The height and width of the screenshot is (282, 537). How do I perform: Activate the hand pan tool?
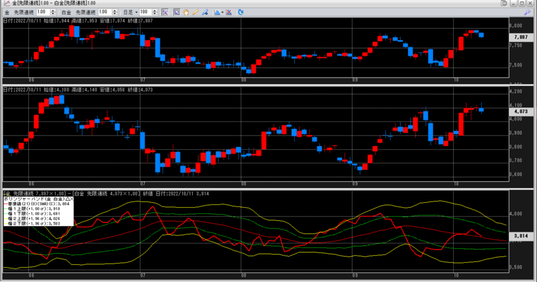point(185,12)
